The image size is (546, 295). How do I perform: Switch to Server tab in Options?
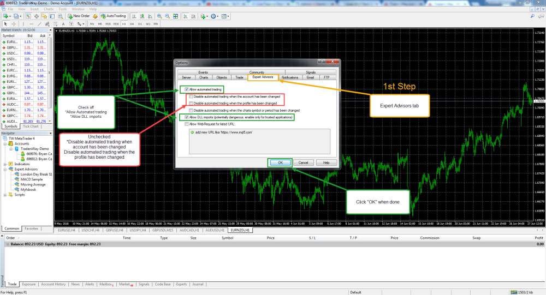click(186, 77)
